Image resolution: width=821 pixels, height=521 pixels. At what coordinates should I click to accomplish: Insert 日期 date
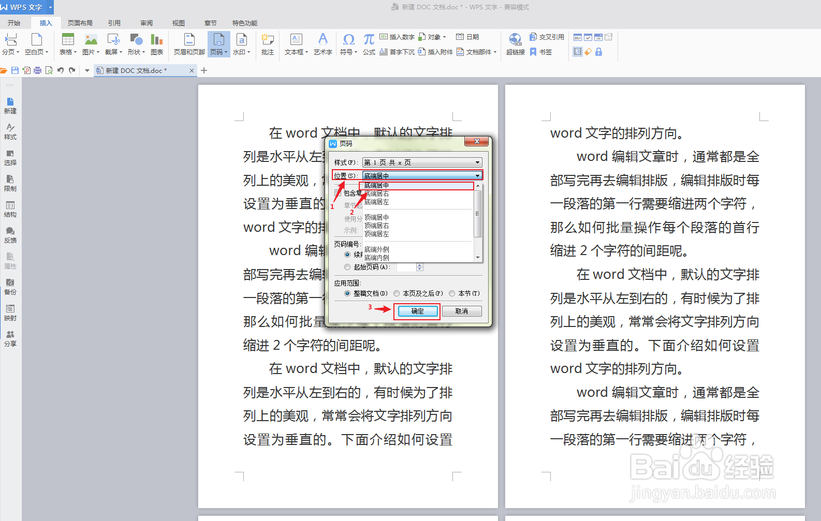point(467,37)
